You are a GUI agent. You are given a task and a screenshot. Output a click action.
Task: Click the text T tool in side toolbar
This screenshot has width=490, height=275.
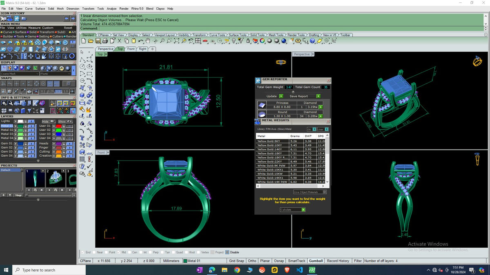click(82, 138)
